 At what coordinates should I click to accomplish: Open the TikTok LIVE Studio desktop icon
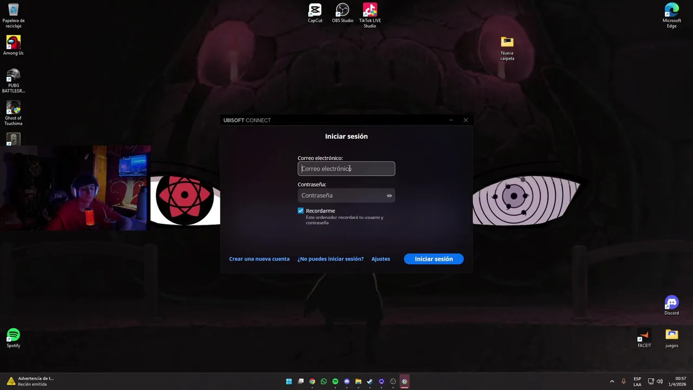pyautogui.click(x=370, y=16)
